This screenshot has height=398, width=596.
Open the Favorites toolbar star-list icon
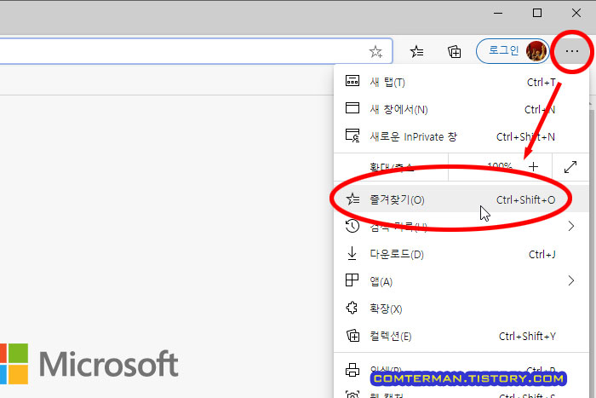[x=416, y=51]
